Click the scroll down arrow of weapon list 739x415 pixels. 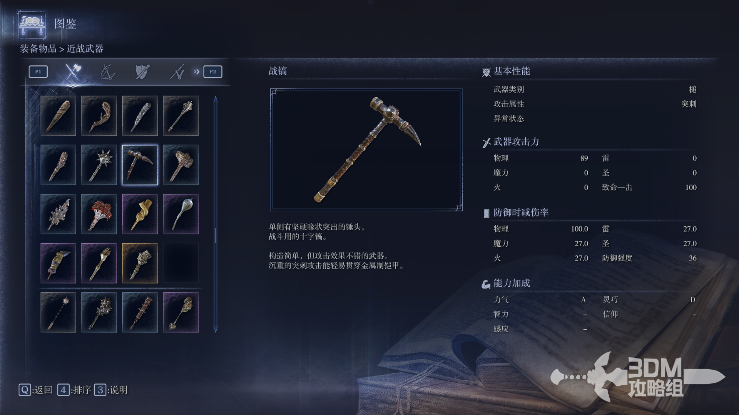[216, 329]
